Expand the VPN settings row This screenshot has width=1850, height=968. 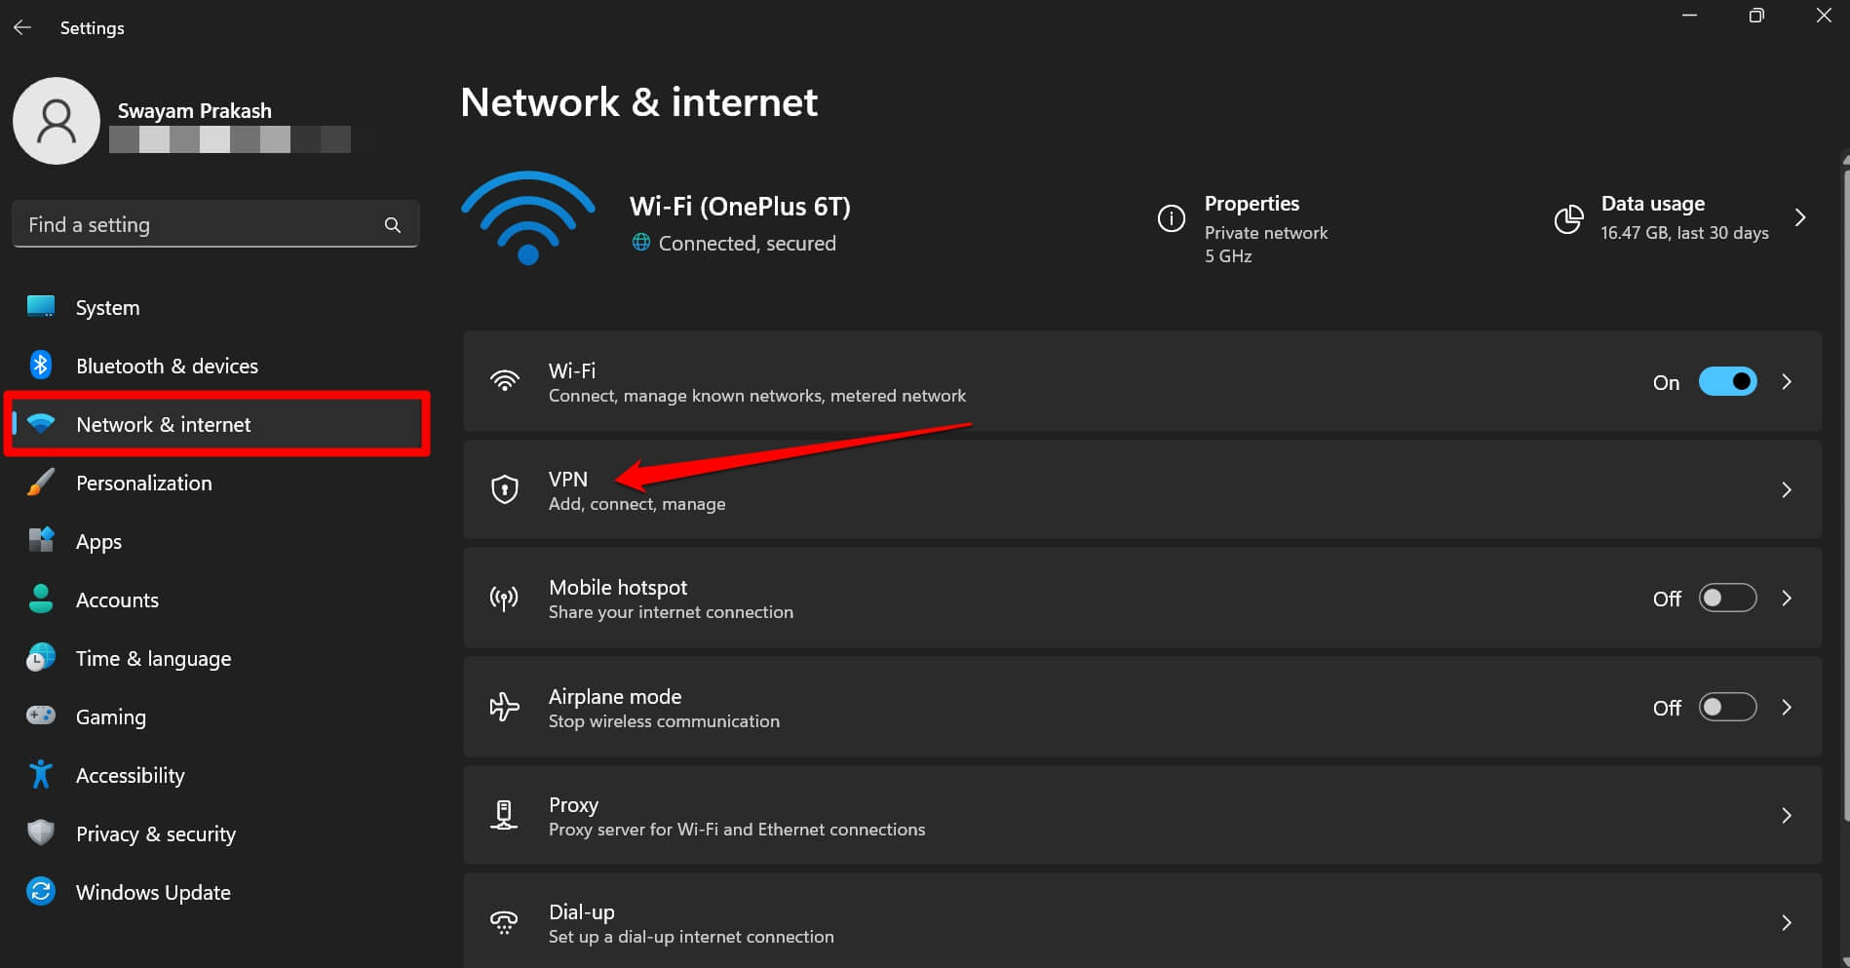1788,489
